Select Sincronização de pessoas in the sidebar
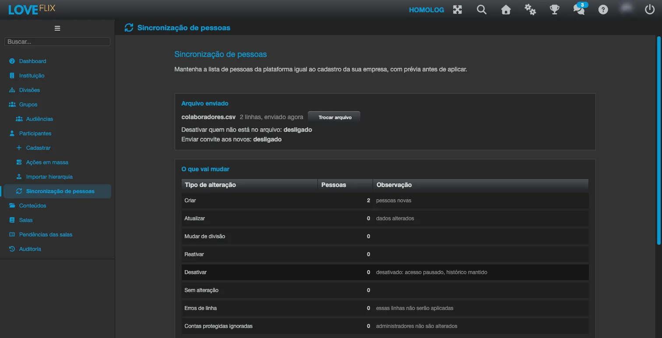Image resolution: width=662 pixels, height=338 pixels. click(x=57, y=191)
